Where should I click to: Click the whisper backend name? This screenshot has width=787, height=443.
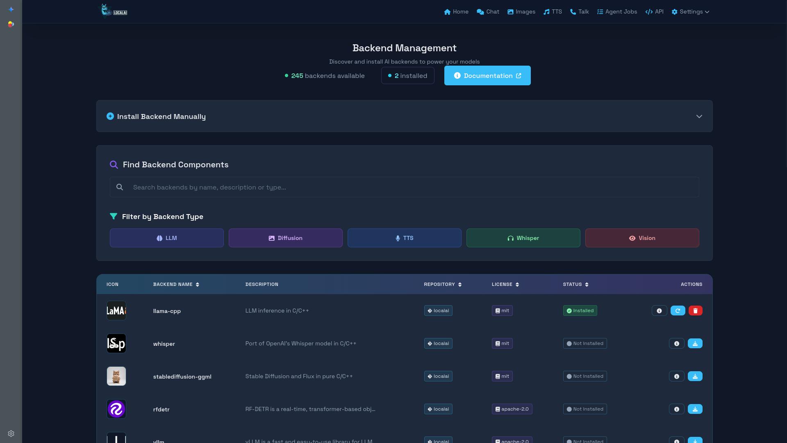164,344
